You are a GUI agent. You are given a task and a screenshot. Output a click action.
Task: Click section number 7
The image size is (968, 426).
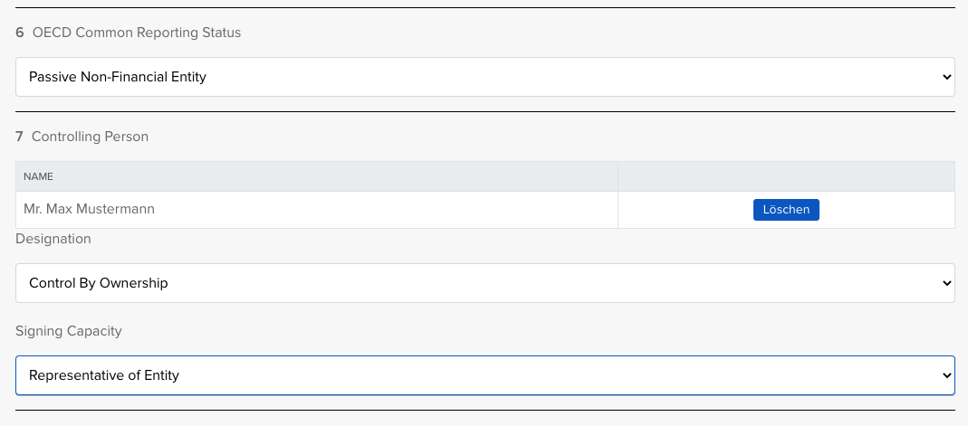coord(20,137)
